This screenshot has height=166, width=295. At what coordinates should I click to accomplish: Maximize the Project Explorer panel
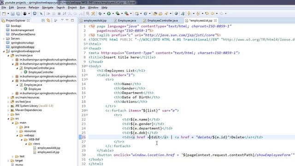click(x=72, y=20)
